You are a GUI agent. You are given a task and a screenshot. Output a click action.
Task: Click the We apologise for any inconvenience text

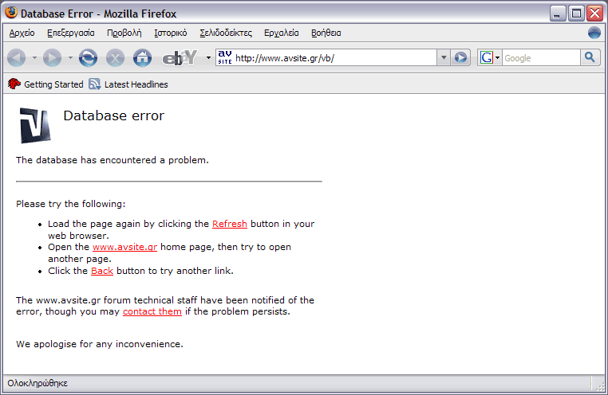[100, 344]
